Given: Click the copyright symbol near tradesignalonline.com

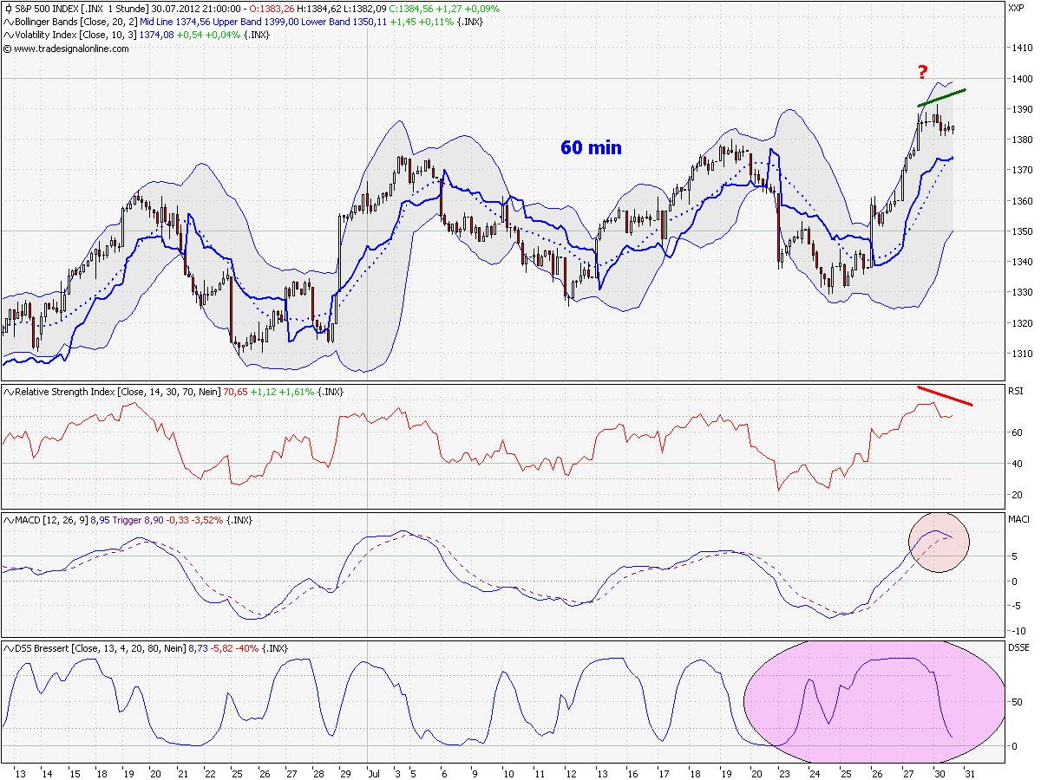Looking at the screenshot, I should [7, 49].
